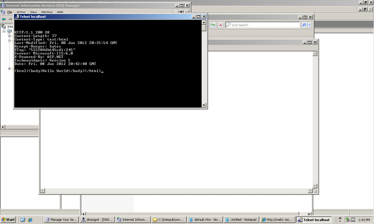Click in the Live Search box

point(263,25)
